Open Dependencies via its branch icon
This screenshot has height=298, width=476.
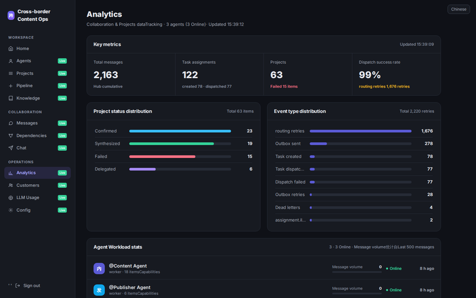click(x=11, y=136)
